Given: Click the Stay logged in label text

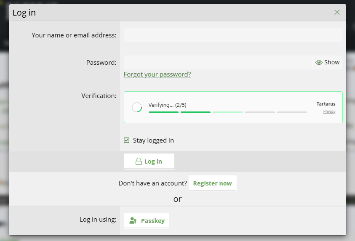Looking at the screenshot, I should (153, 140).
